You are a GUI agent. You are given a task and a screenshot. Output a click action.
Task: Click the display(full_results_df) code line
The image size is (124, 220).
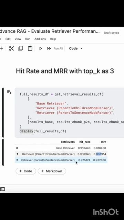point(43,131)
